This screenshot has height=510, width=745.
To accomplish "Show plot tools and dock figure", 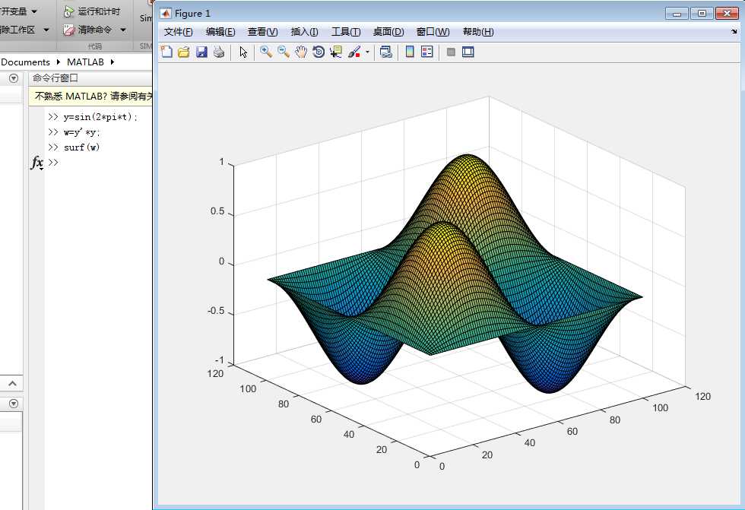I will [x=468, y=52].
